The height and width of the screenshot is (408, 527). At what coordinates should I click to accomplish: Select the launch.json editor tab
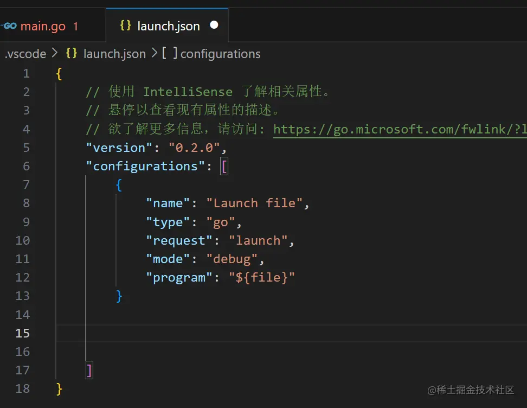[167, 25]
